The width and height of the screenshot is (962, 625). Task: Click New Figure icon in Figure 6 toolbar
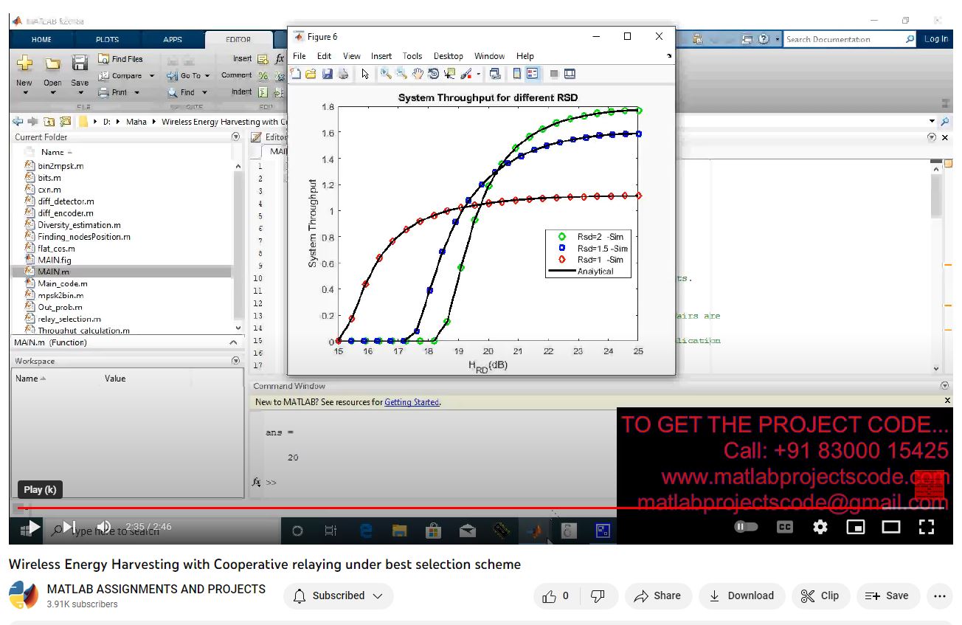[x=296, y=74]
